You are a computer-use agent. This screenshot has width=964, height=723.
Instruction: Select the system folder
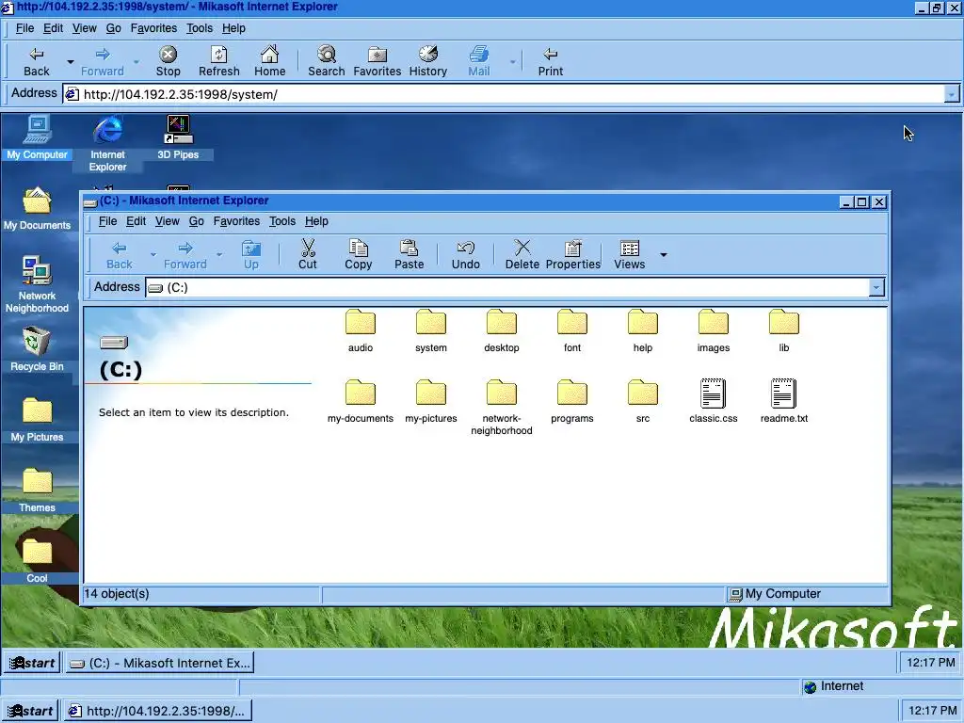[431, 330]
